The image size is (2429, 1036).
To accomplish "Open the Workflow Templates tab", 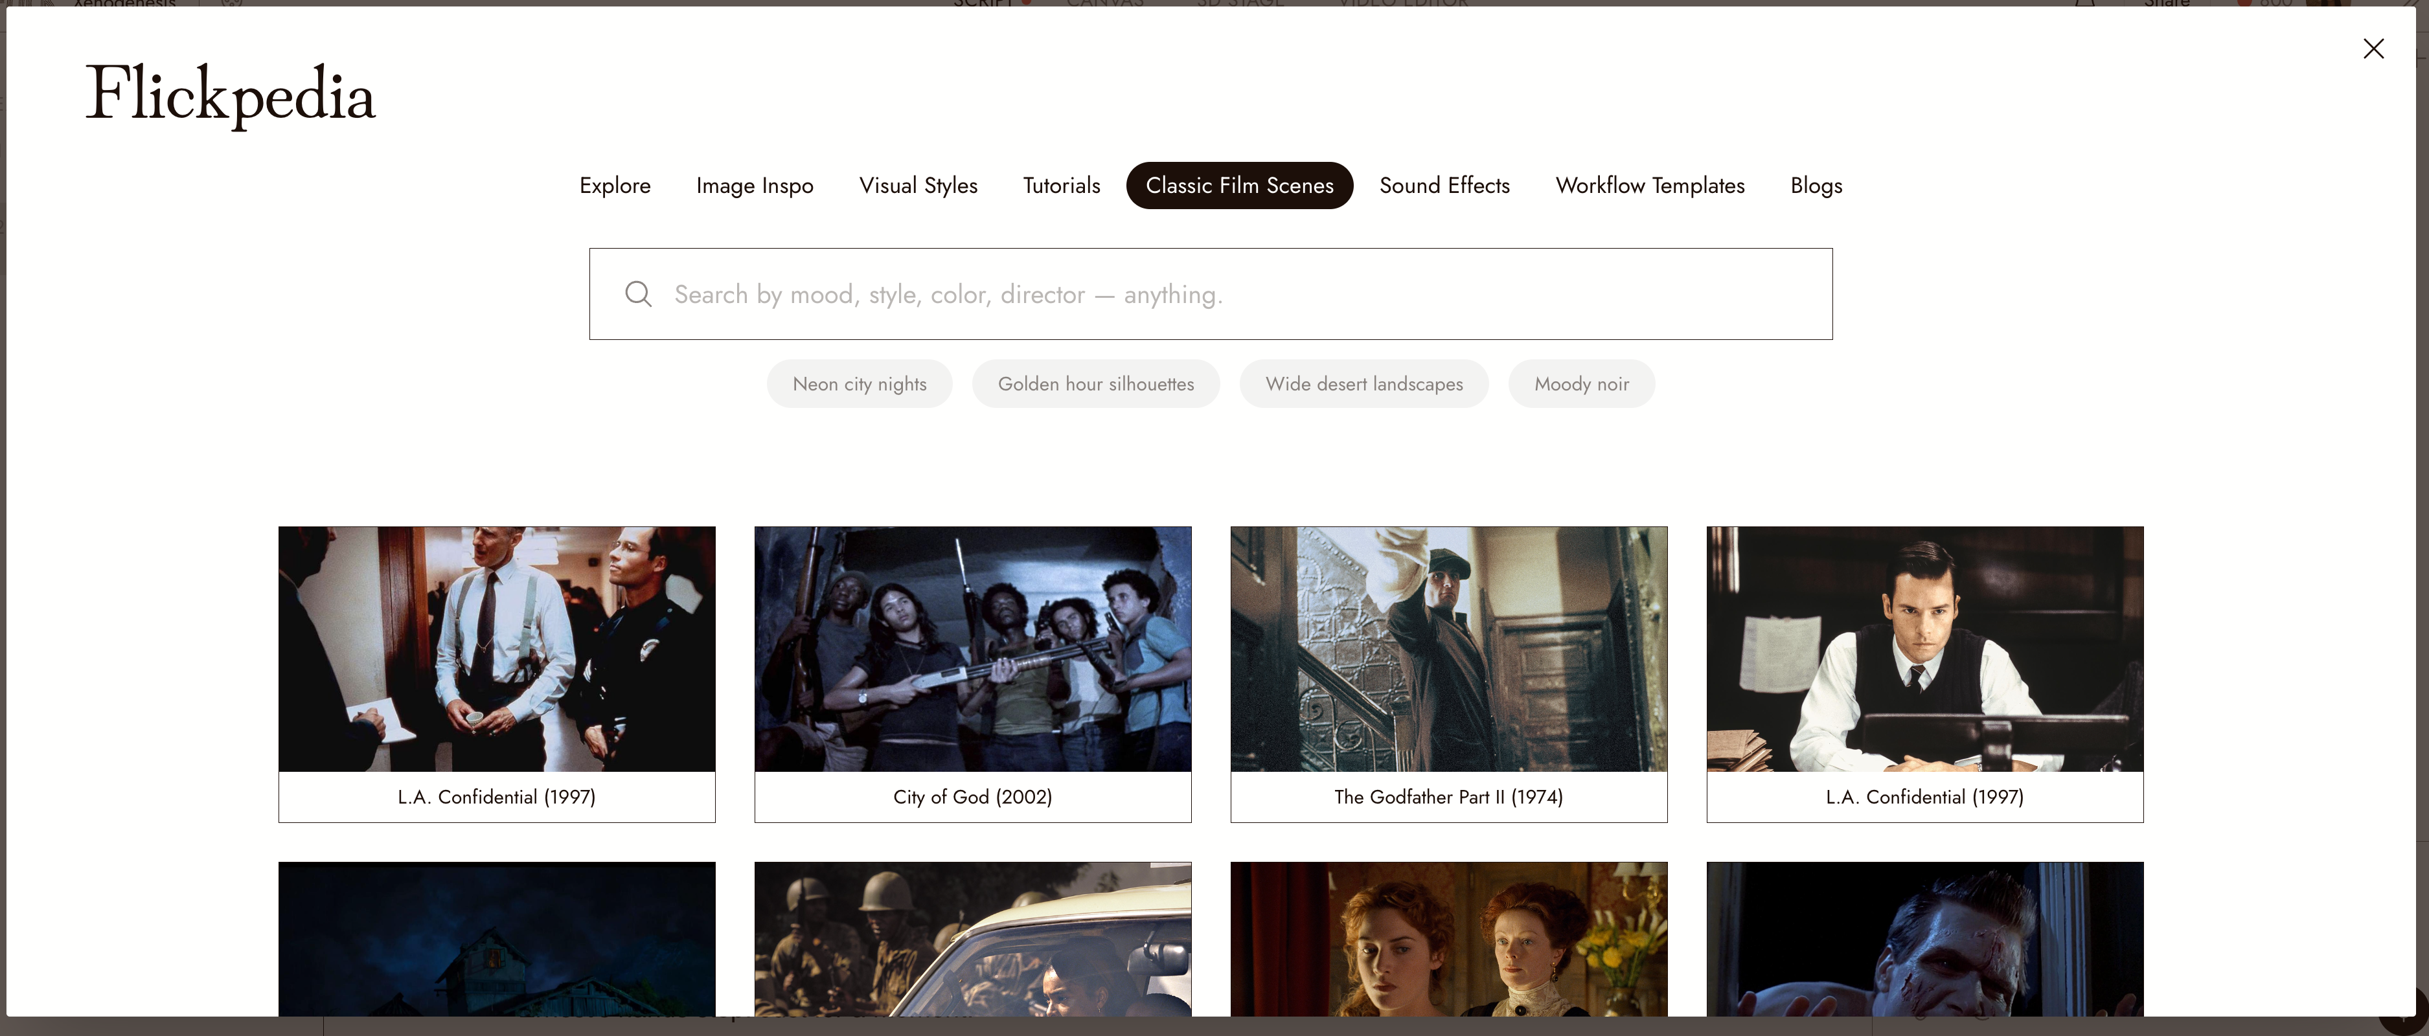I will pos(1650,186).
